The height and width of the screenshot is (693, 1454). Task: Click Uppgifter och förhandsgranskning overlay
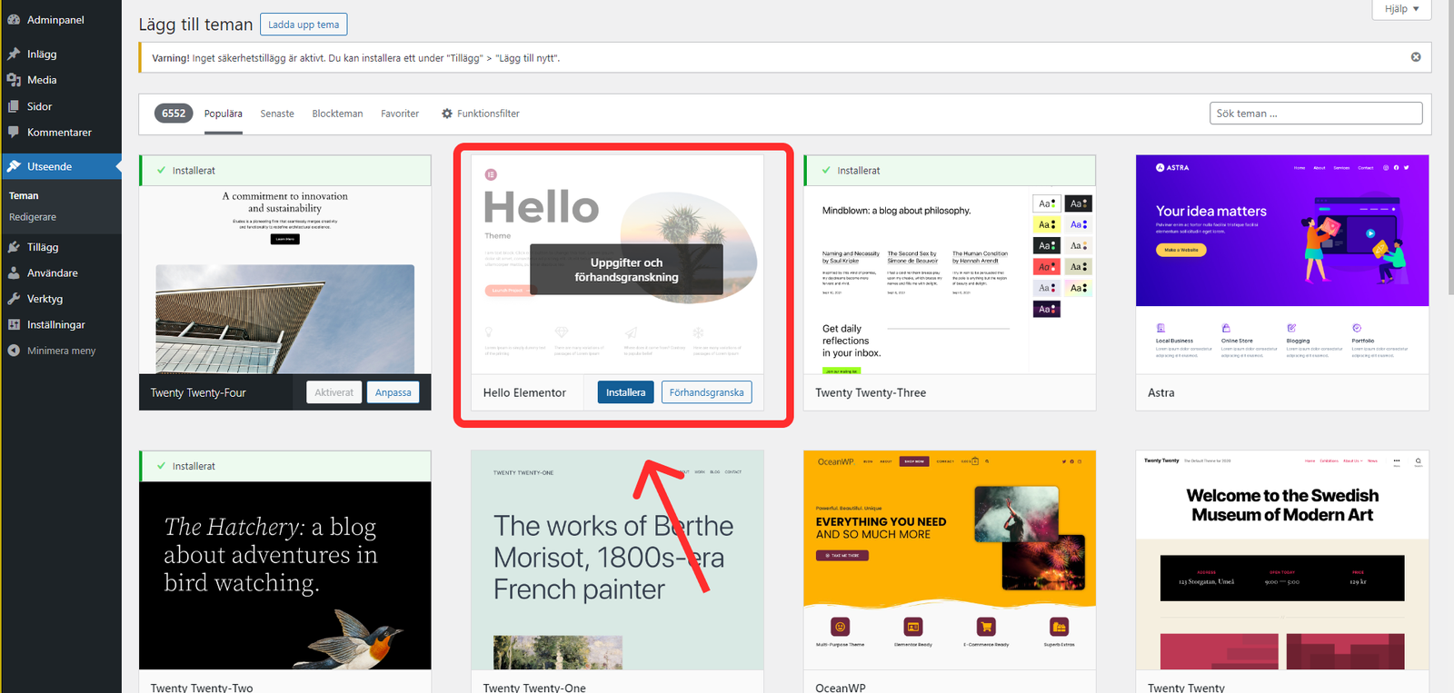626,270
